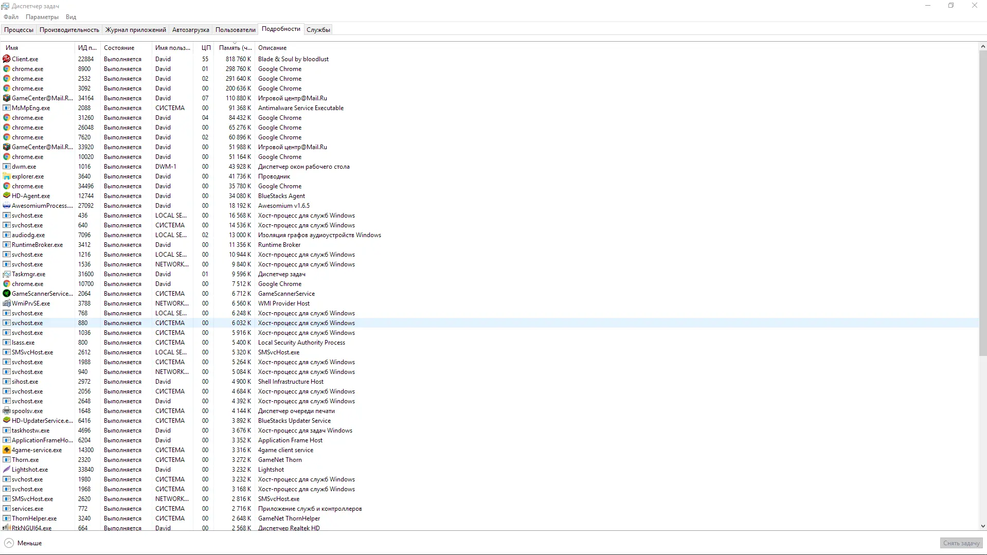Image resolution: width=987 pixels, height=555 pixels.
Task: Switch to the Пользователи tab
Action: pos(236,30)
